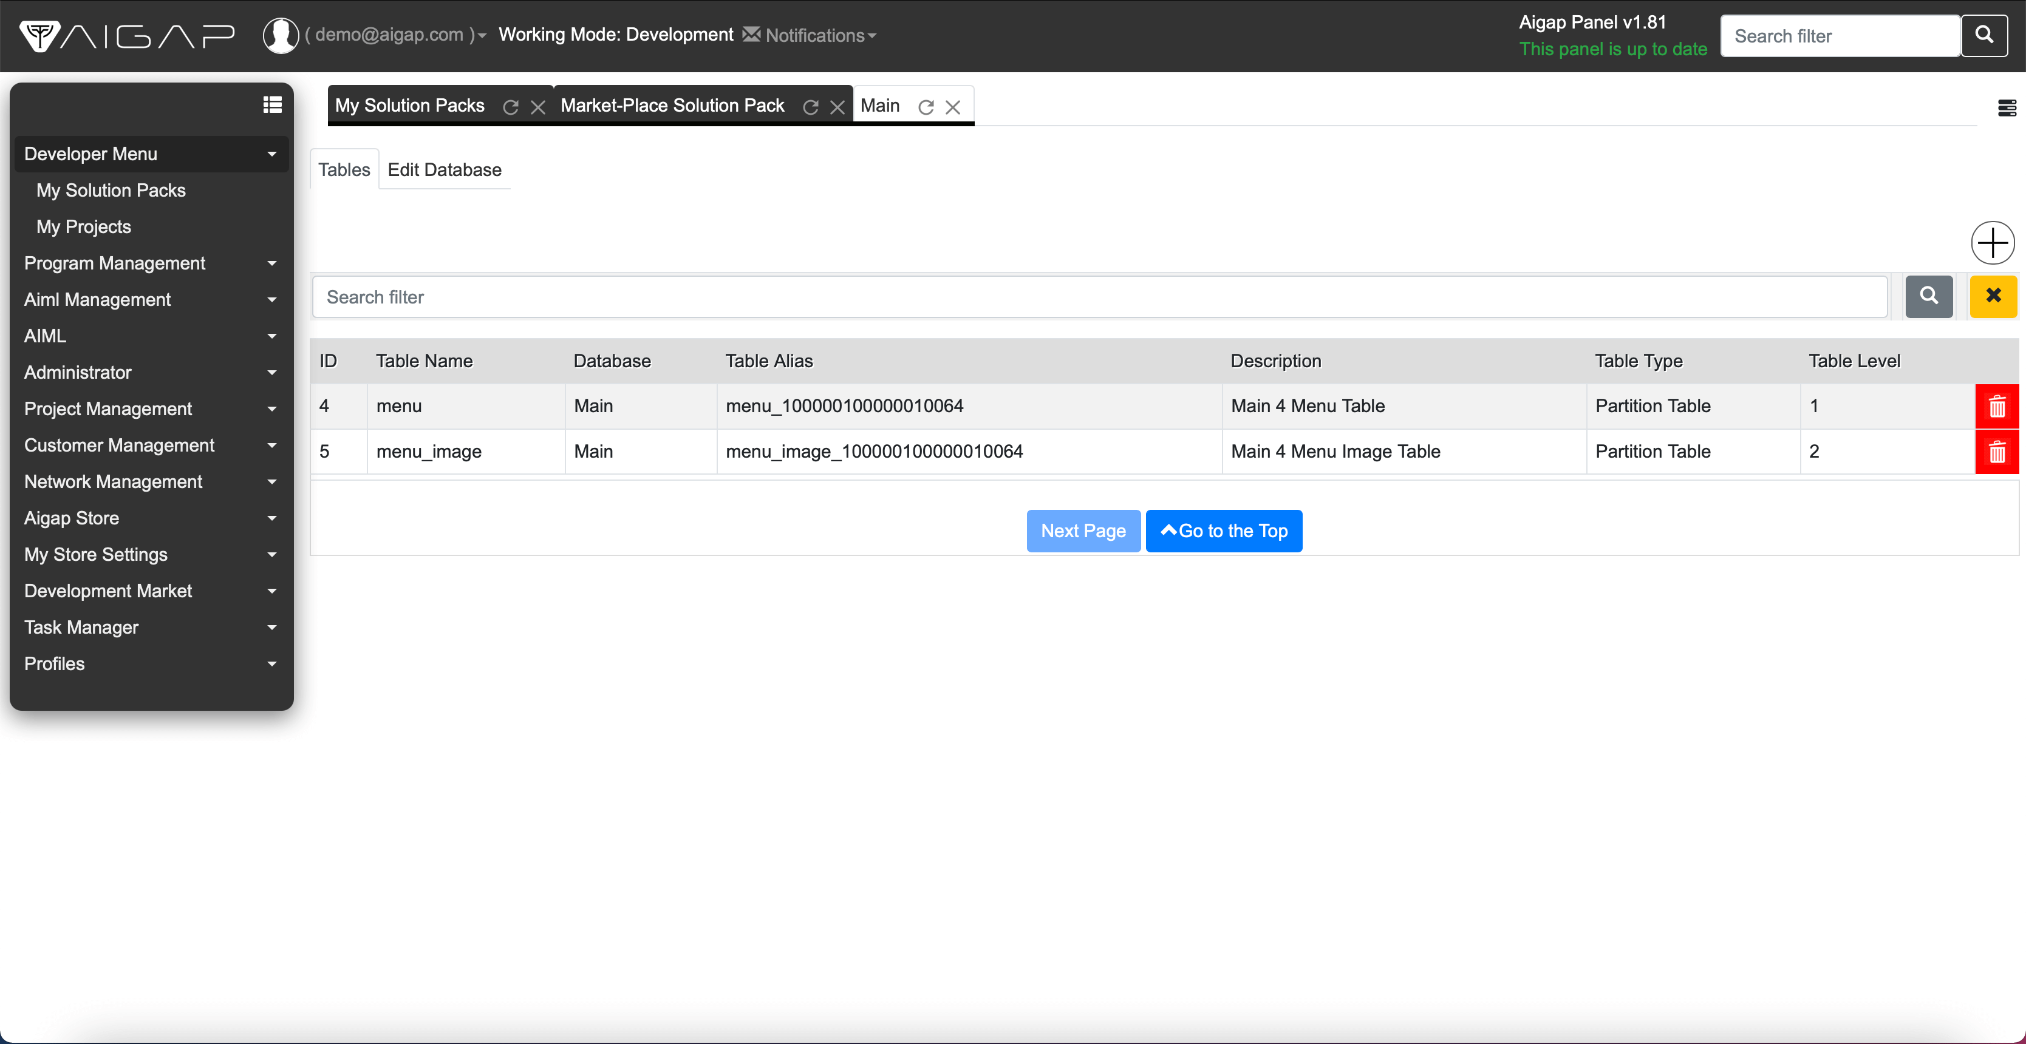Open the tab list menu icon at right

[x=2007, y=107]
